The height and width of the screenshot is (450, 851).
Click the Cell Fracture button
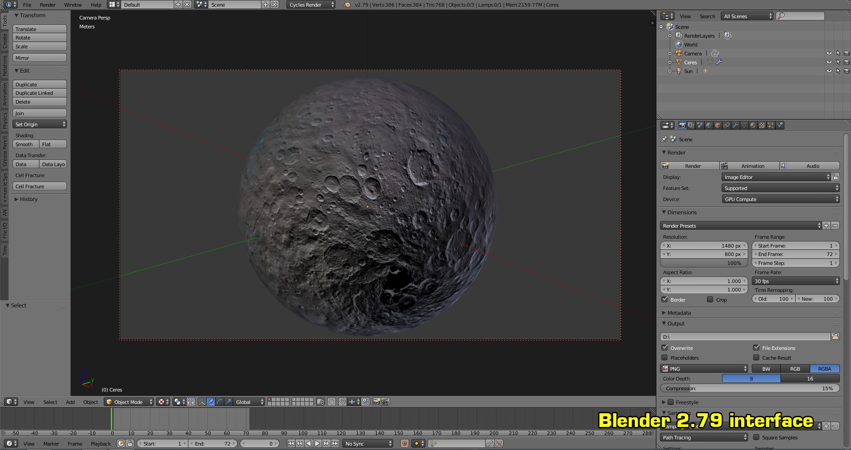coord(39,186)
